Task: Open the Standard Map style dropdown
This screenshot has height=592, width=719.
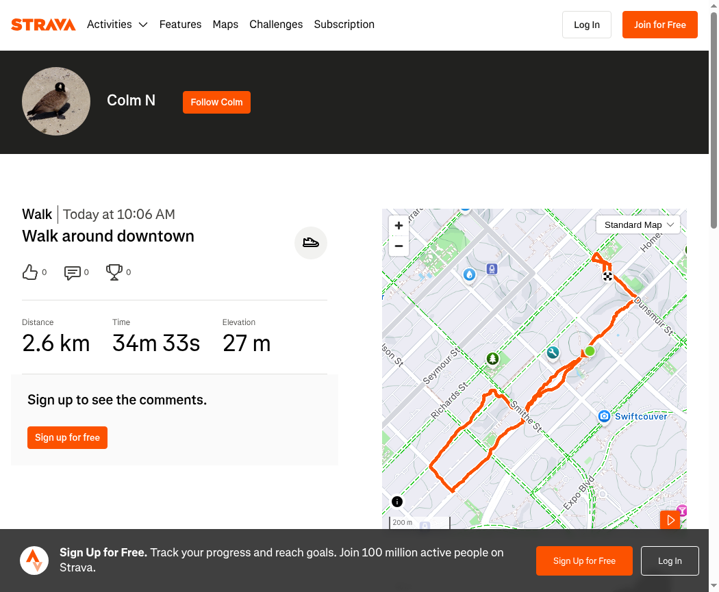Action: pos(638,225)
